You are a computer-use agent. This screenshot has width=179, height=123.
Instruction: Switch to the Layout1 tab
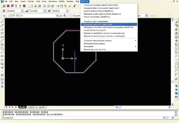click(31, 107)
